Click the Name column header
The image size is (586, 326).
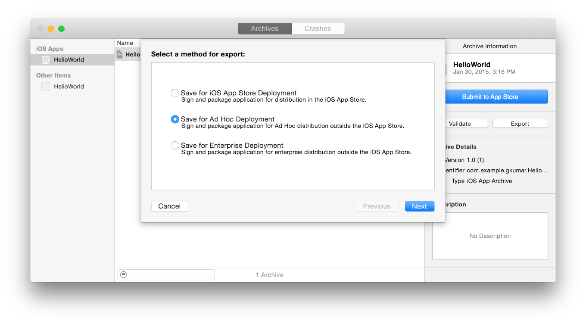[x=125, y=43]
